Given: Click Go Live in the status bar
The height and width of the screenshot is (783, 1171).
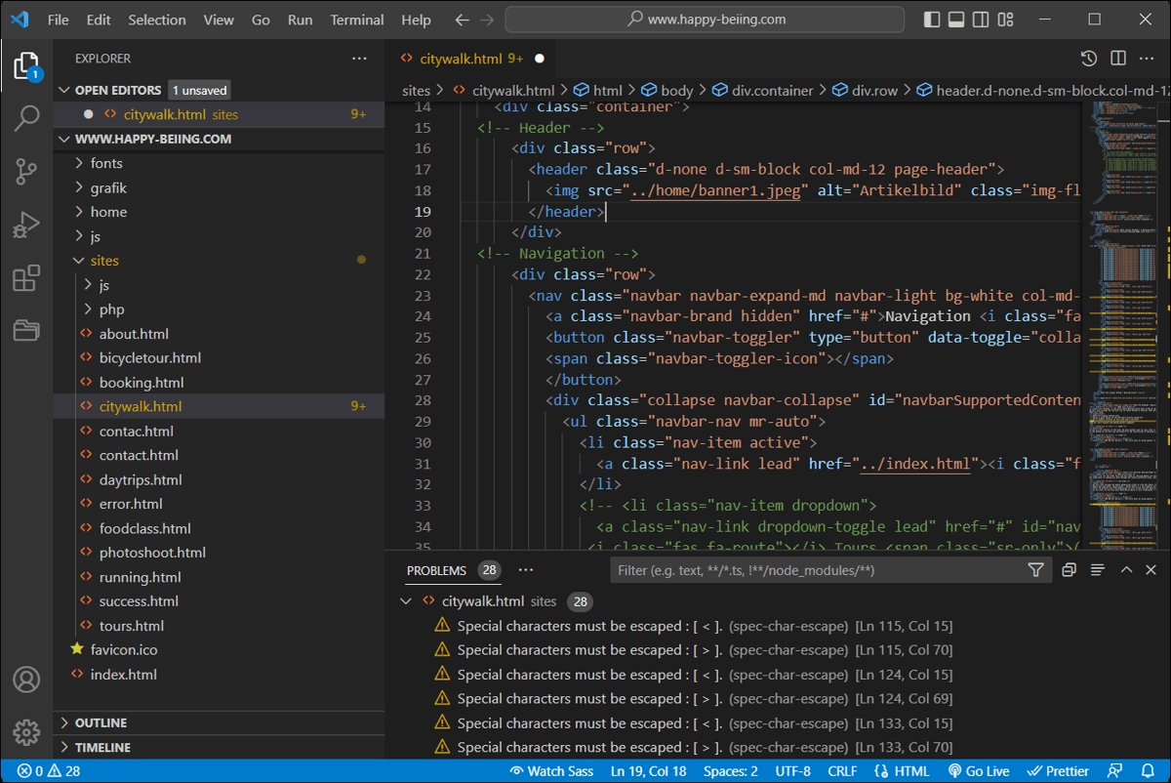Looking at the screenshot, I should point(979,770).
